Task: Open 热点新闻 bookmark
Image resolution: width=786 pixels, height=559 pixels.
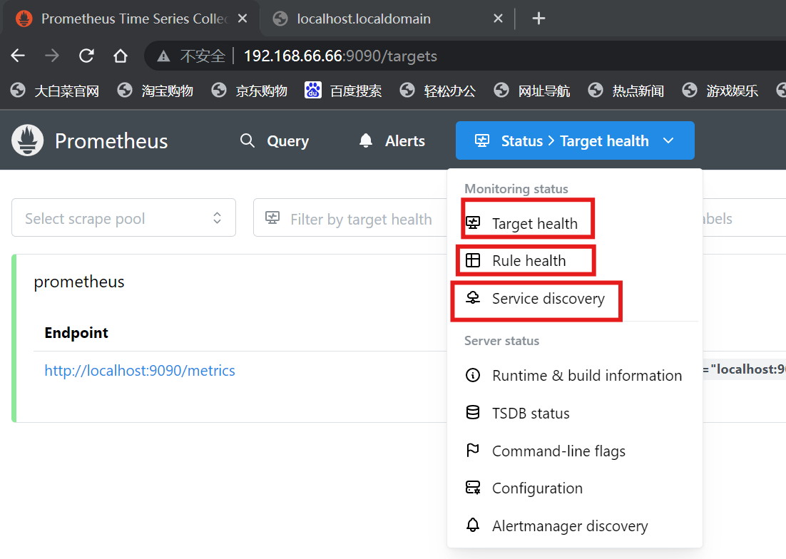Action: point(626,91)
